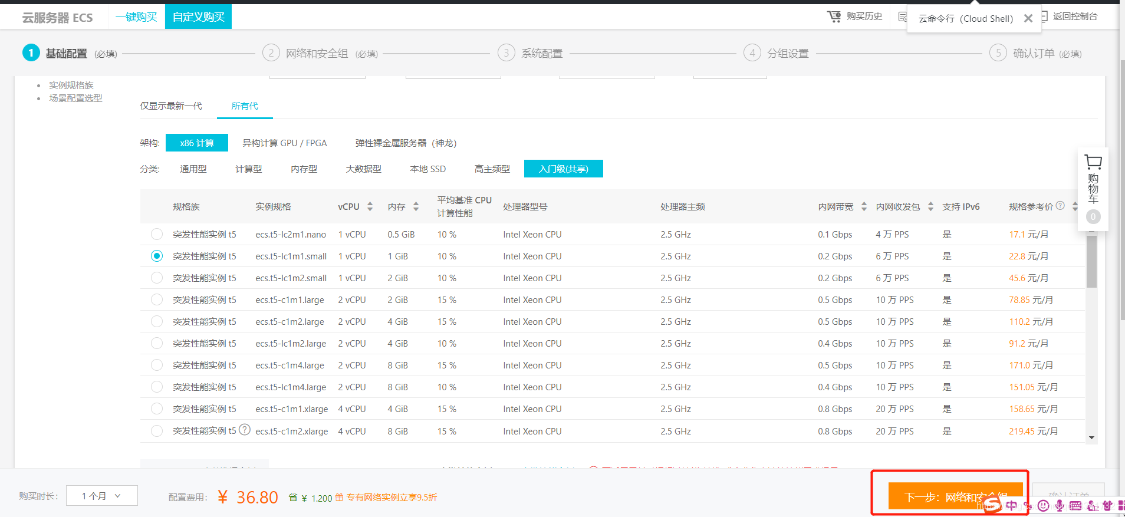The height and width of the screenshot is (517, 1125).
Task: Open Sogou emoji smiley icon
Action: [1044, 505]
